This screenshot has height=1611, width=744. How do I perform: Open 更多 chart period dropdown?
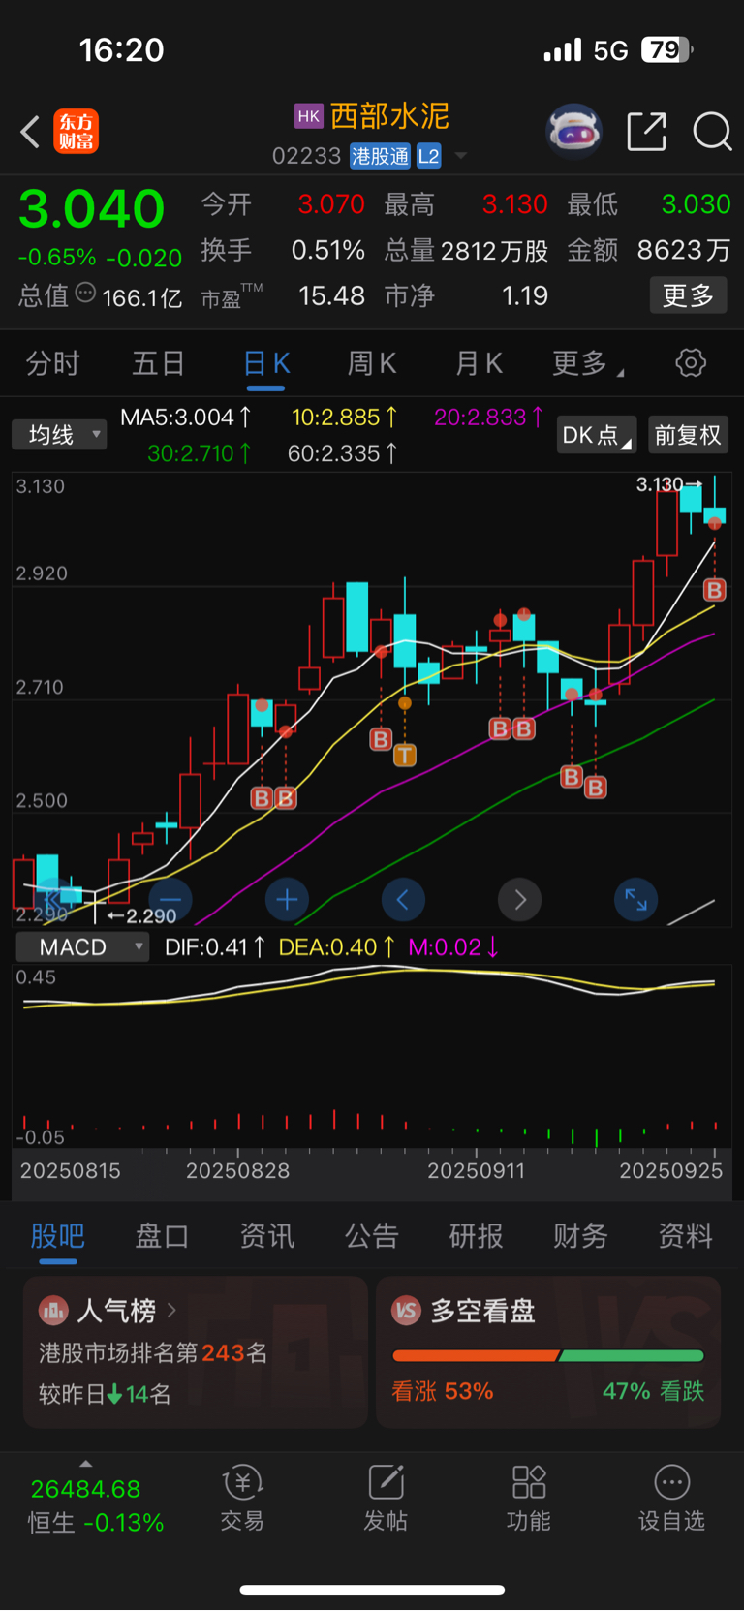point(588,363)
